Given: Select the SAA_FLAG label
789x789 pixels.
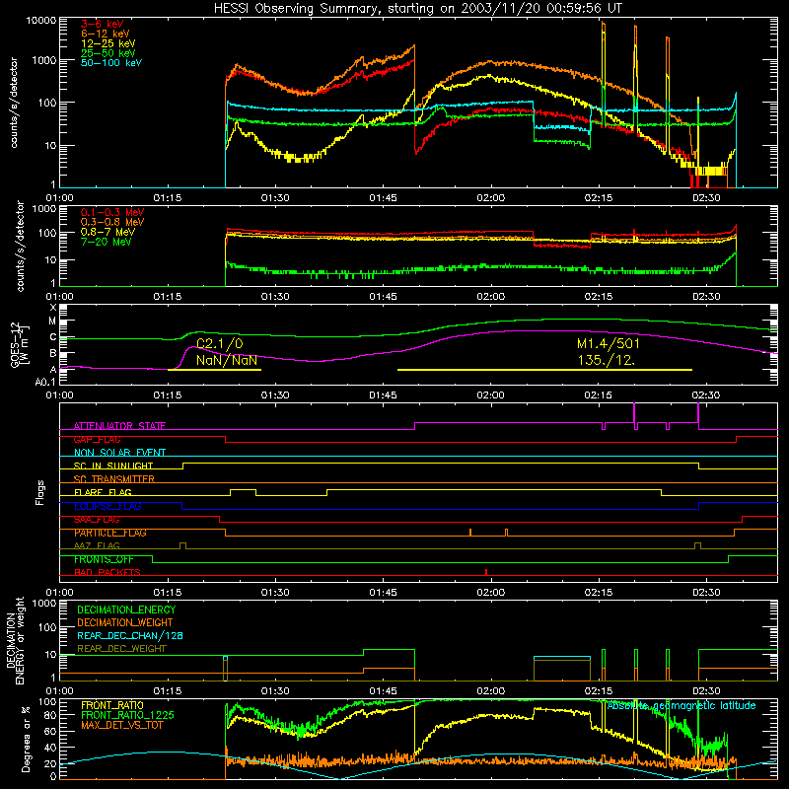Looking at the screenshot, I should coord(97,520).
